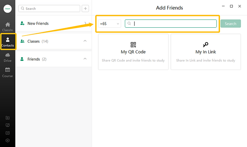Screen dimensions: 247x147
Task: Click the green Search button
Action: [x=230, y=24]
